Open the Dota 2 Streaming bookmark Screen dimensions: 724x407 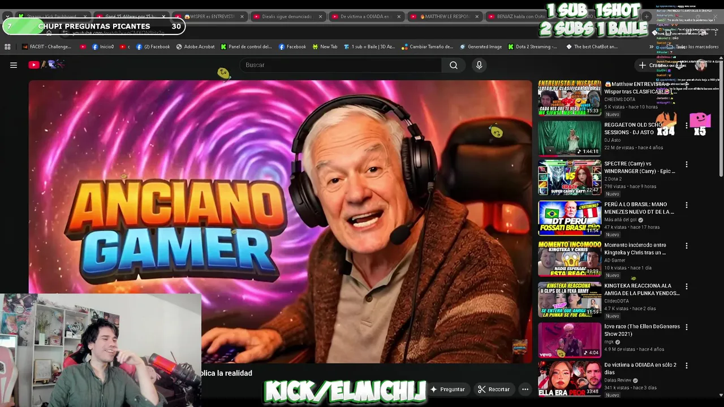pyautogui.click(x=532, y=47)
